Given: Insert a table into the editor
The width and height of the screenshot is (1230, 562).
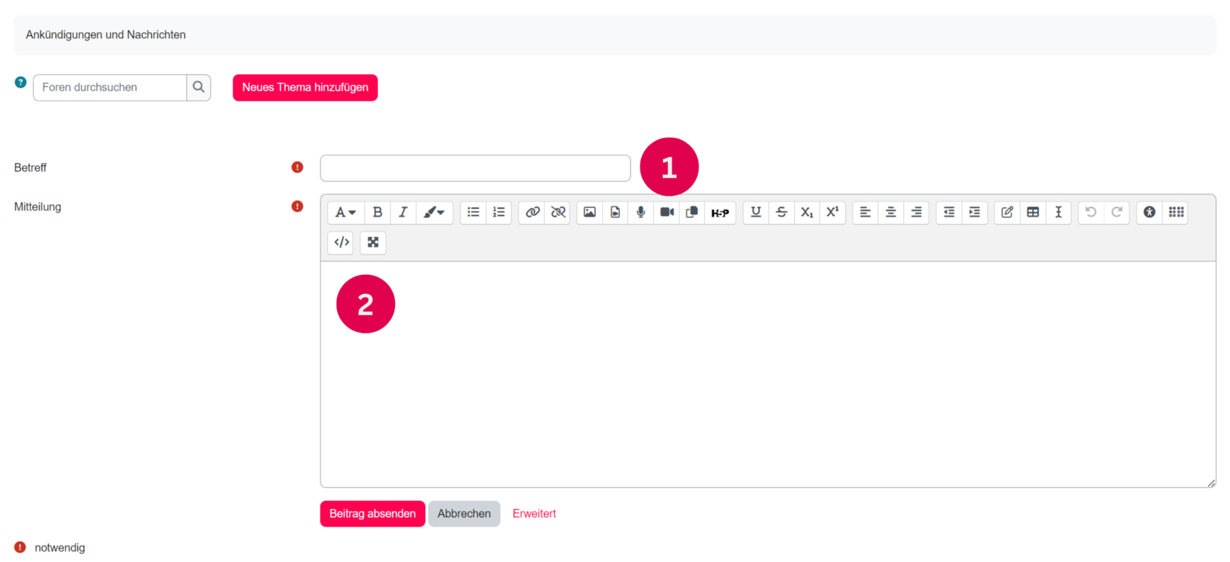Looking at the screenshot, I should click(1032, 212).
